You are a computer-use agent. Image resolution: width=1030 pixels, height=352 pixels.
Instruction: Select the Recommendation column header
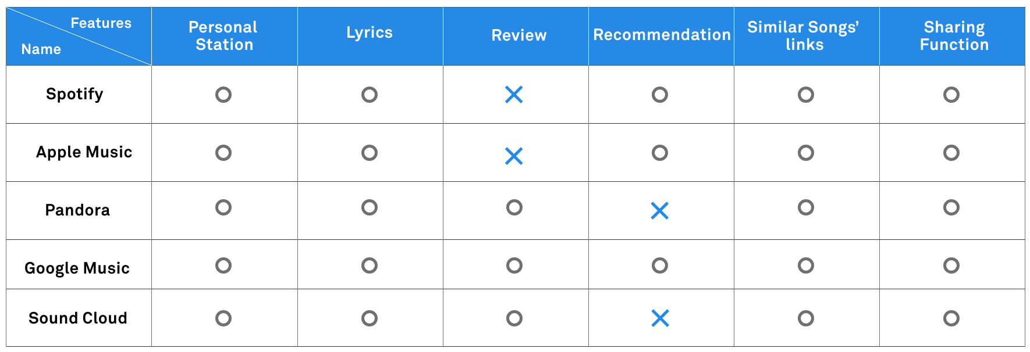[x=662, y=35]
